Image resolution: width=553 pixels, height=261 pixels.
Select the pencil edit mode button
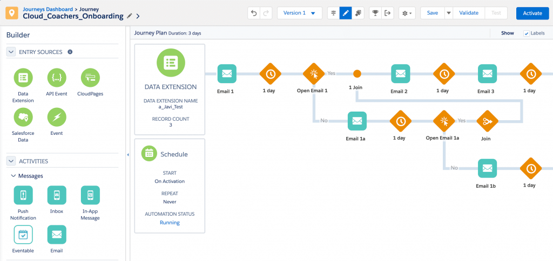coord(346,13)
